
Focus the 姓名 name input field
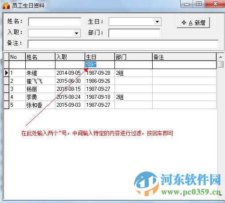pos(55,22)
